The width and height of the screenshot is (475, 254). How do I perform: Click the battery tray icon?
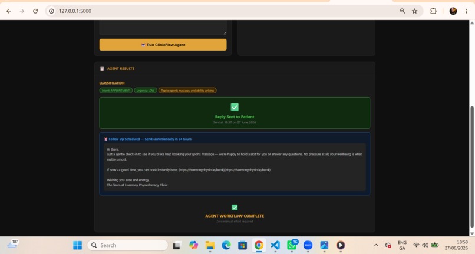pos(435,245)
